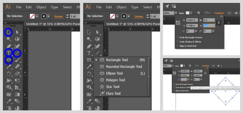The image size is (243, 113).
Task: Open fill color dropdown in middle screenshot
Action: [117, 16]
